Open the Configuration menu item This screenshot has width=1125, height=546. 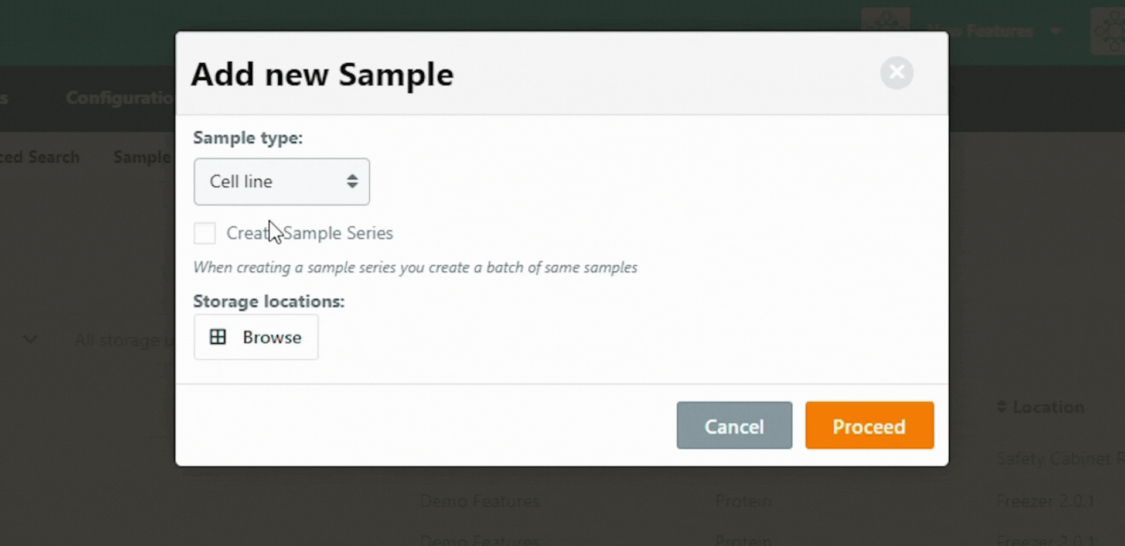point(120,98)
